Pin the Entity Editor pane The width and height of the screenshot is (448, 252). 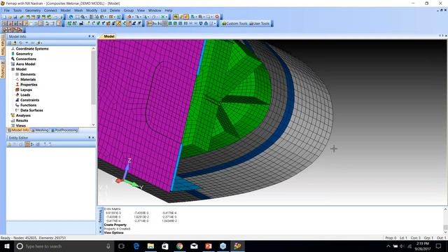pos(89,138)
